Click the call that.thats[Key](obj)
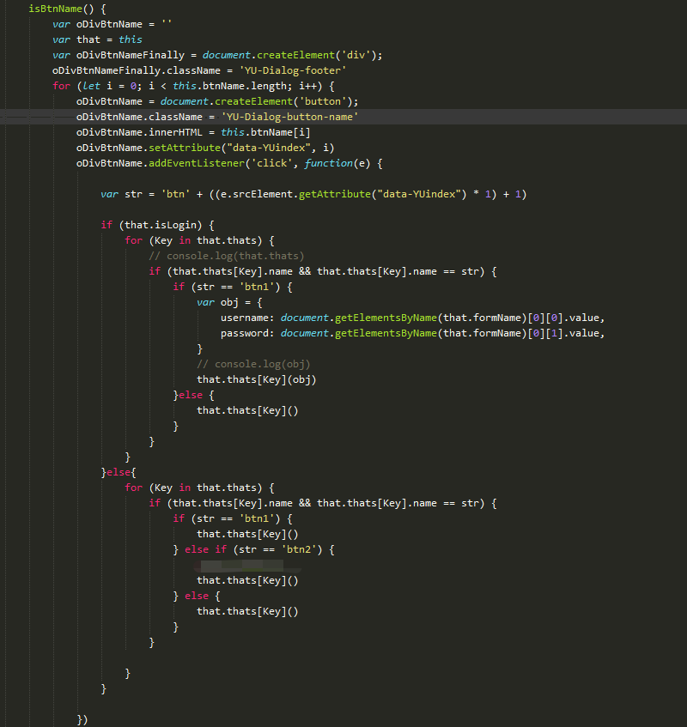687x727 pixels. [257, 379]
